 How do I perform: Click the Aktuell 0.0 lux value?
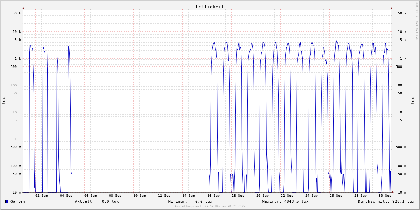tap(110, 201)
